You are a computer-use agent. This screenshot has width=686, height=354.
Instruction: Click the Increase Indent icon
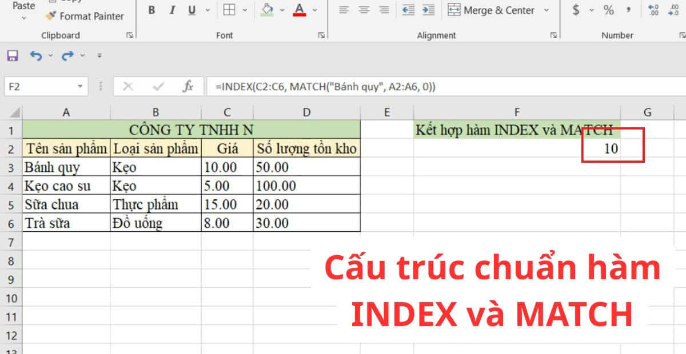[x=428, y=10]
